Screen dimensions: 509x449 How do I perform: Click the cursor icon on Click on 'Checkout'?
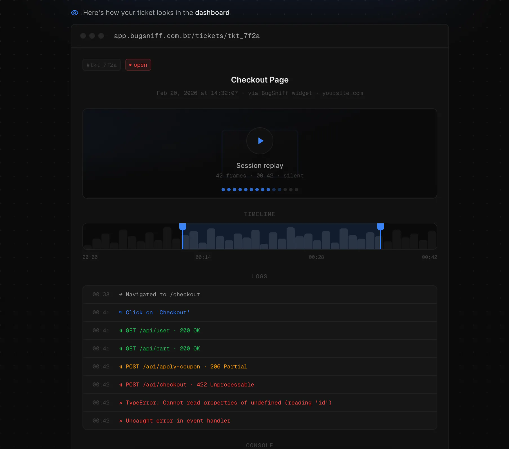tap(121, 312)
